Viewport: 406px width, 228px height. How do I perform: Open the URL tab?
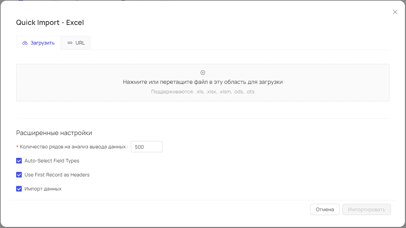point(76,43)
